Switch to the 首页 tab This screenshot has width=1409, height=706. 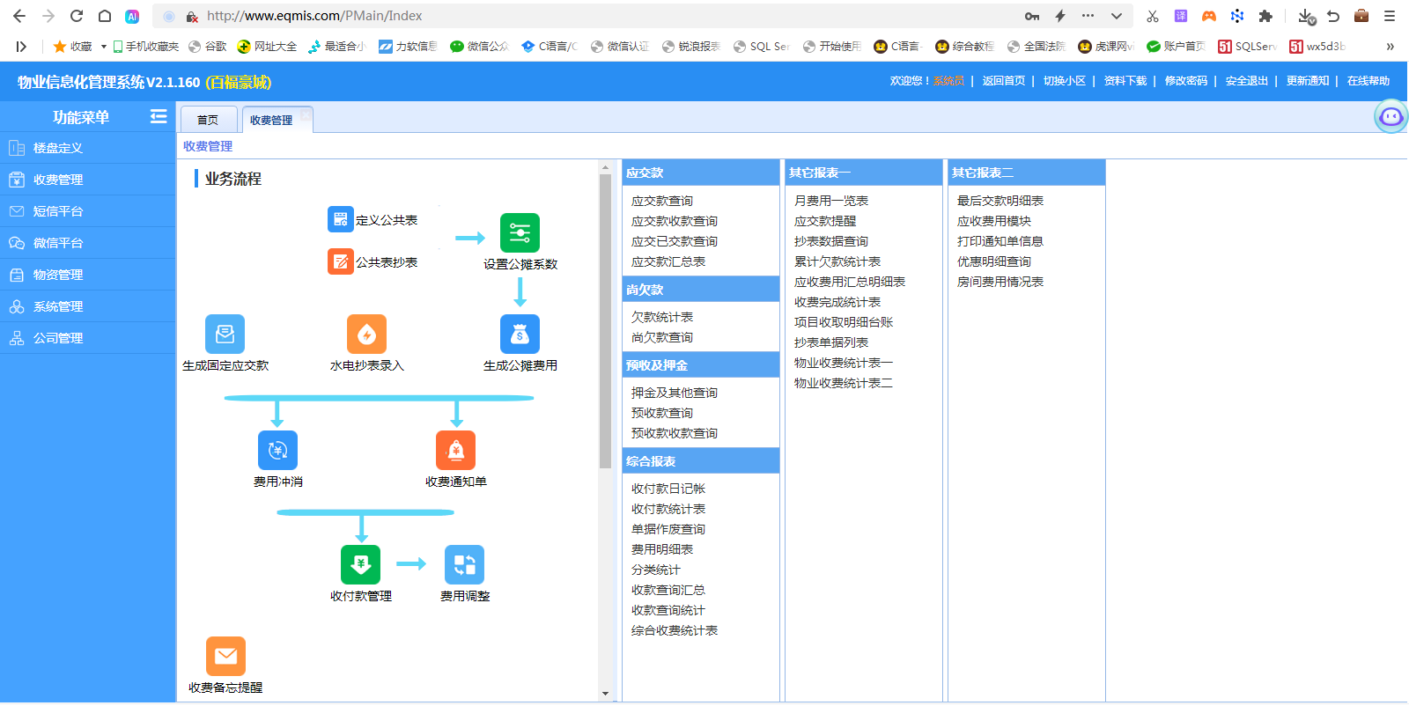[x=208, y=120]
